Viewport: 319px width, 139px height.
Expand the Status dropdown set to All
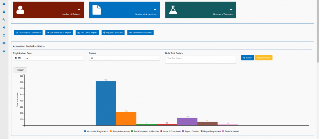(124, 58)
